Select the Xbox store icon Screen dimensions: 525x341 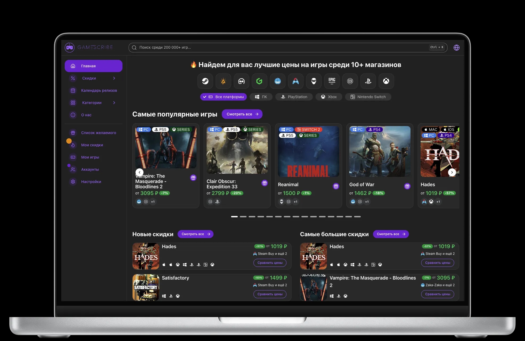point(386,81)
